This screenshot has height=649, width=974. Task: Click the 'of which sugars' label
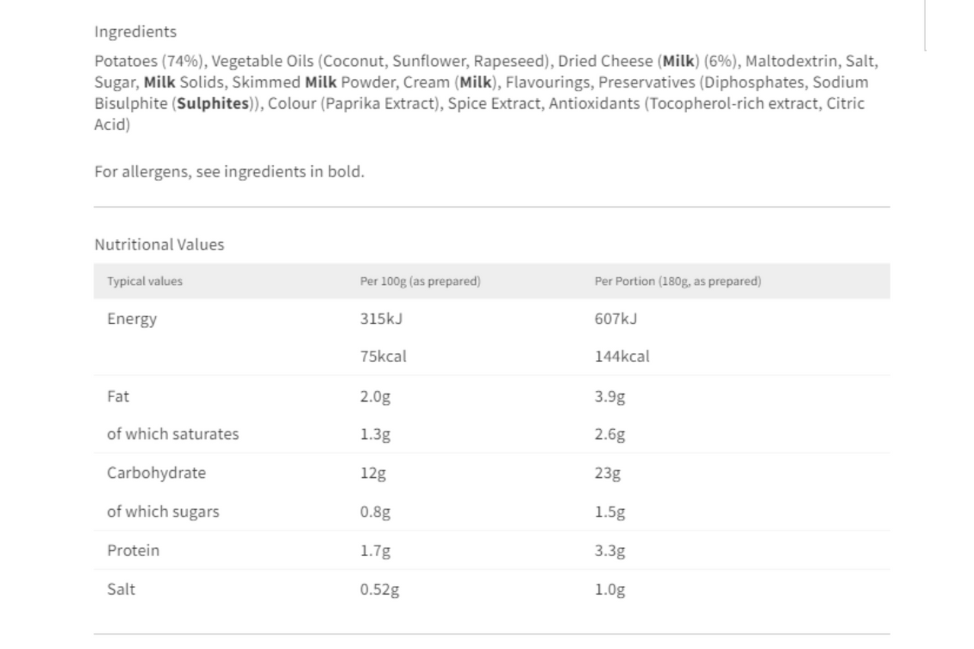163,511
